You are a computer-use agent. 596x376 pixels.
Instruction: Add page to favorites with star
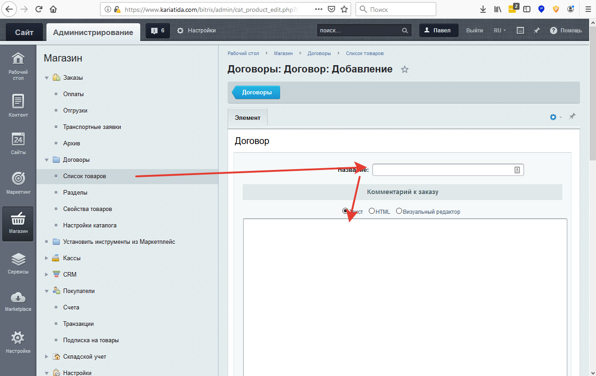pos(404,70)
